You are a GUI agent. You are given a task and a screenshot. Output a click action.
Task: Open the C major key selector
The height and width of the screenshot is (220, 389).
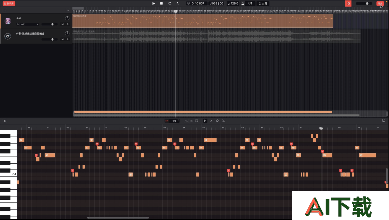point(263,4)
